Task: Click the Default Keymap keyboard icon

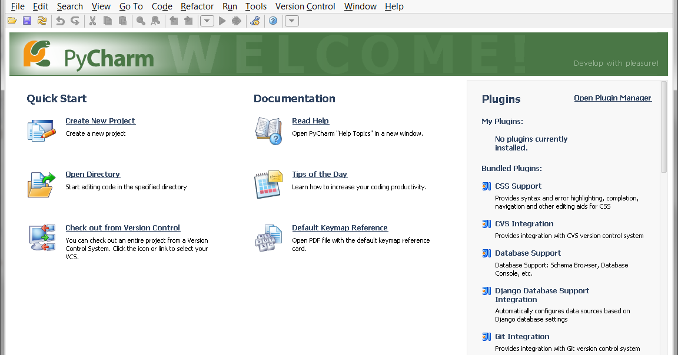Action: click(268, 238)
